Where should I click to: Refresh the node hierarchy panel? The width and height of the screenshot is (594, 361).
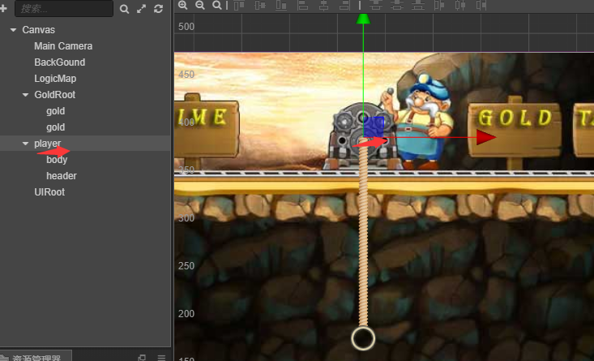tap(158, 9)
